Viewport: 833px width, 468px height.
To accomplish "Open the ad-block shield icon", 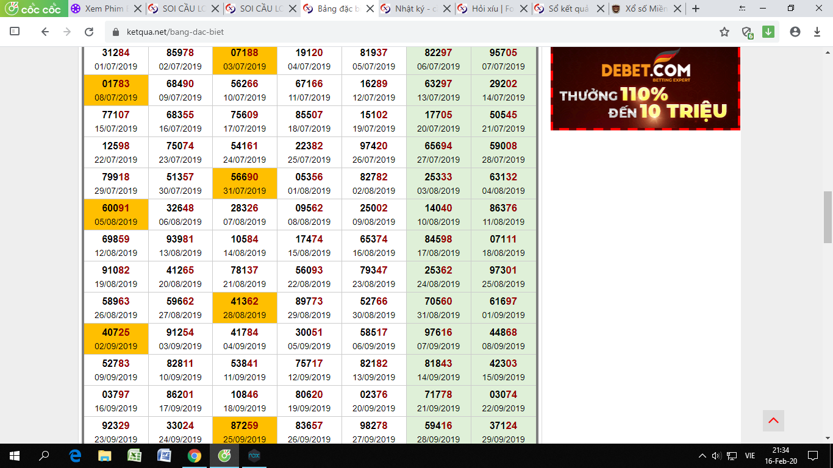I will pyautogui.click(x=746, y=32).
